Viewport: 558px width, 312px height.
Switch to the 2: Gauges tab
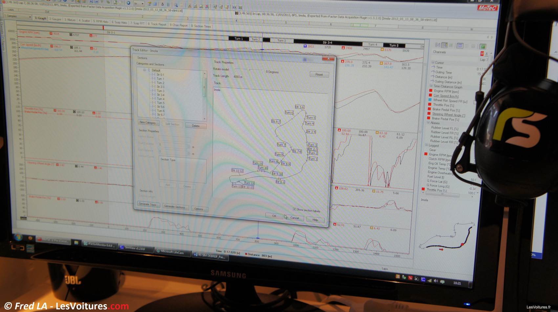tap(55, 19)
